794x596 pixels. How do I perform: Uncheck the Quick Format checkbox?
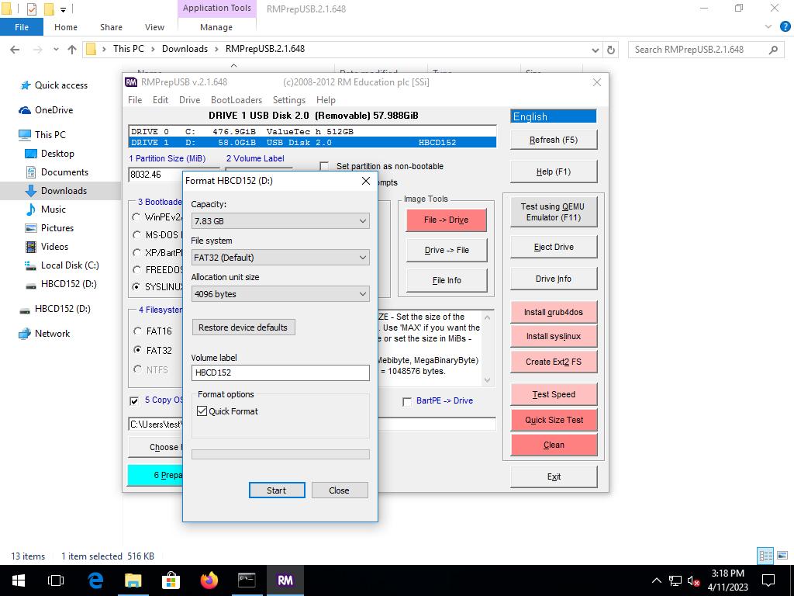coord(202,411)
